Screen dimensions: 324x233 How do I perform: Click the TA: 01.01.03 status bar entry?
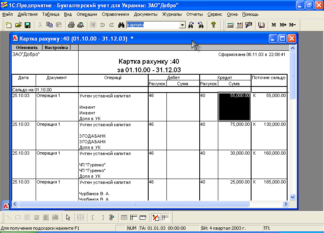(x=169, y=228)
